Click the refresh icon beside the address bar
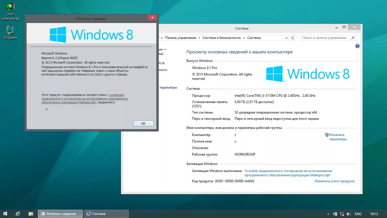Screen dimensions: 387x218 pyautogui.click(x=293, y=37)
